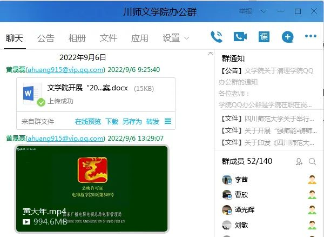
Task: Click the add member icon
Action: tap(299, 161)
